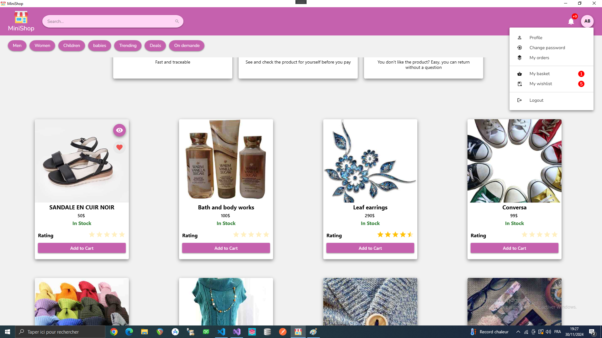Select the Change password icon
Image resolution: width=602 pixels, height=338 pixels.
(x=520, y=48)
